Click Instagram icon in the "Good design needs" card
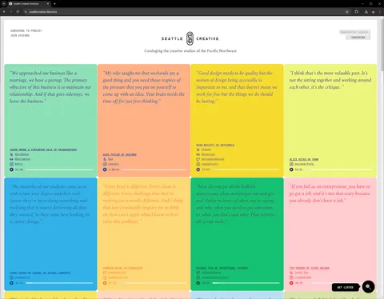This screenshot has width=384, height=299. tap(198, 164)
